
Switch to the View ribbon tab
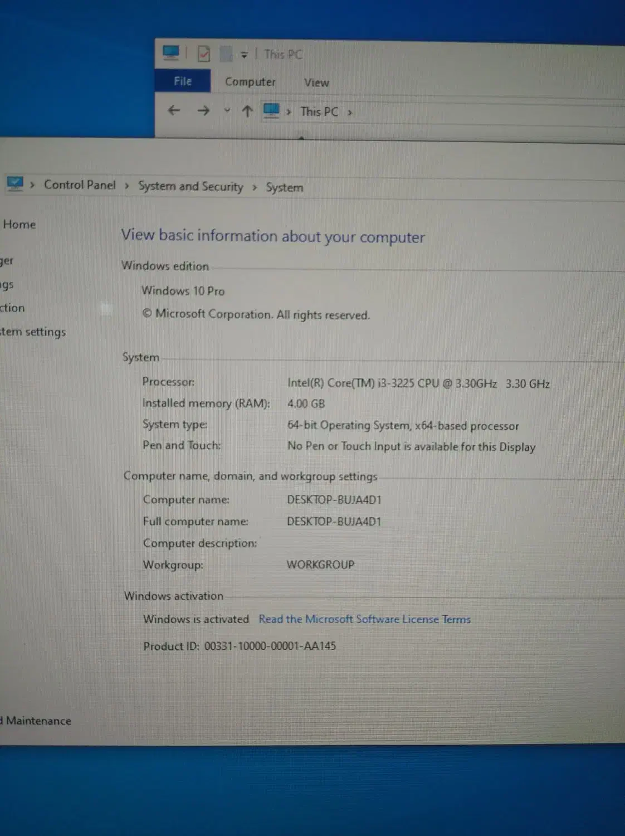(x=316, y=82)
